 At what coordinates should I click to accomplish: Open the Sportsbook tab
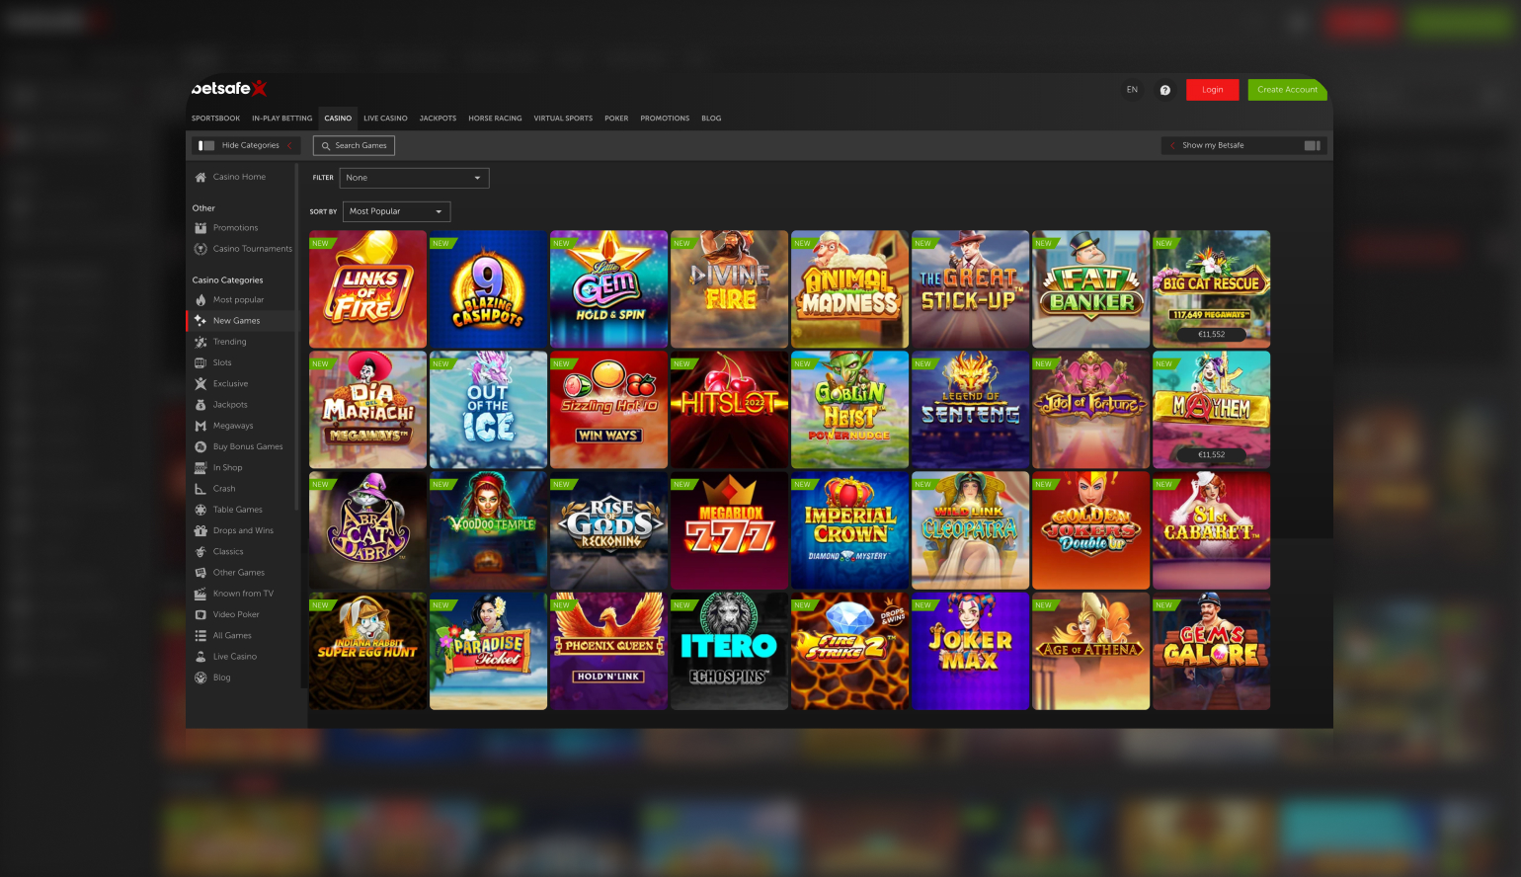(215, 119)
